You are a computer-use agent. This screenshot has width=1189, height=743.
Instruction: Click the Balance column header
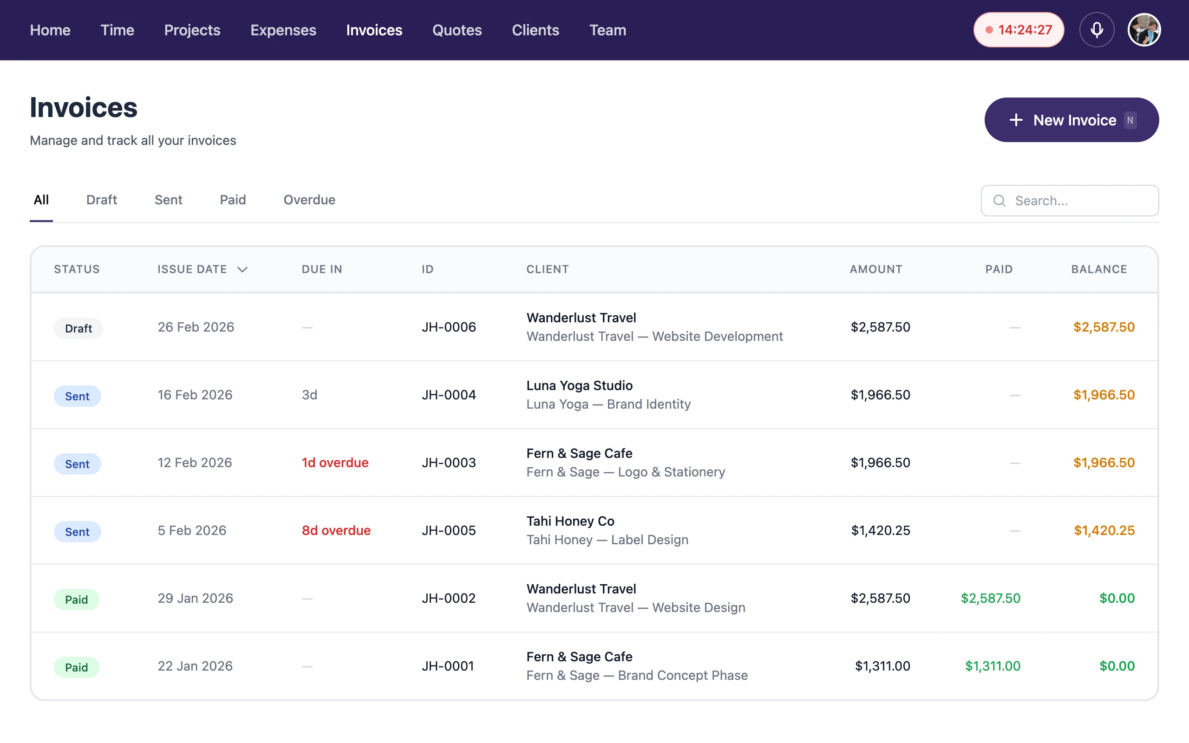pyautogui.click(x=1098, y=269)
